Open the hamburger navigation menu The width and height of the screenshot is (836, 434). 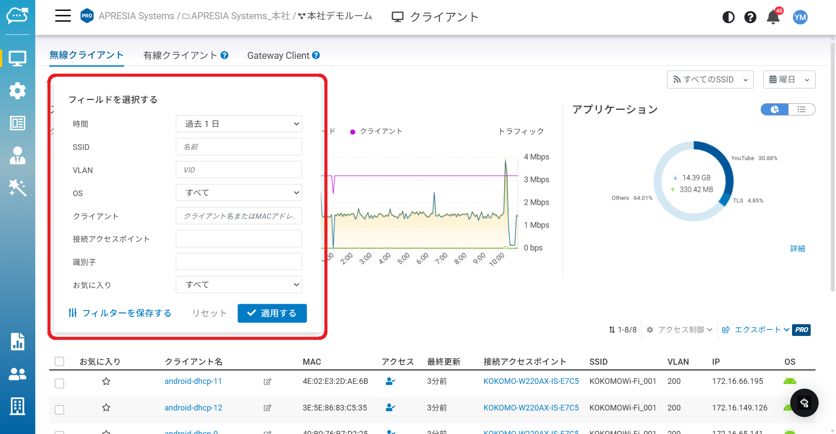[63, 16]
